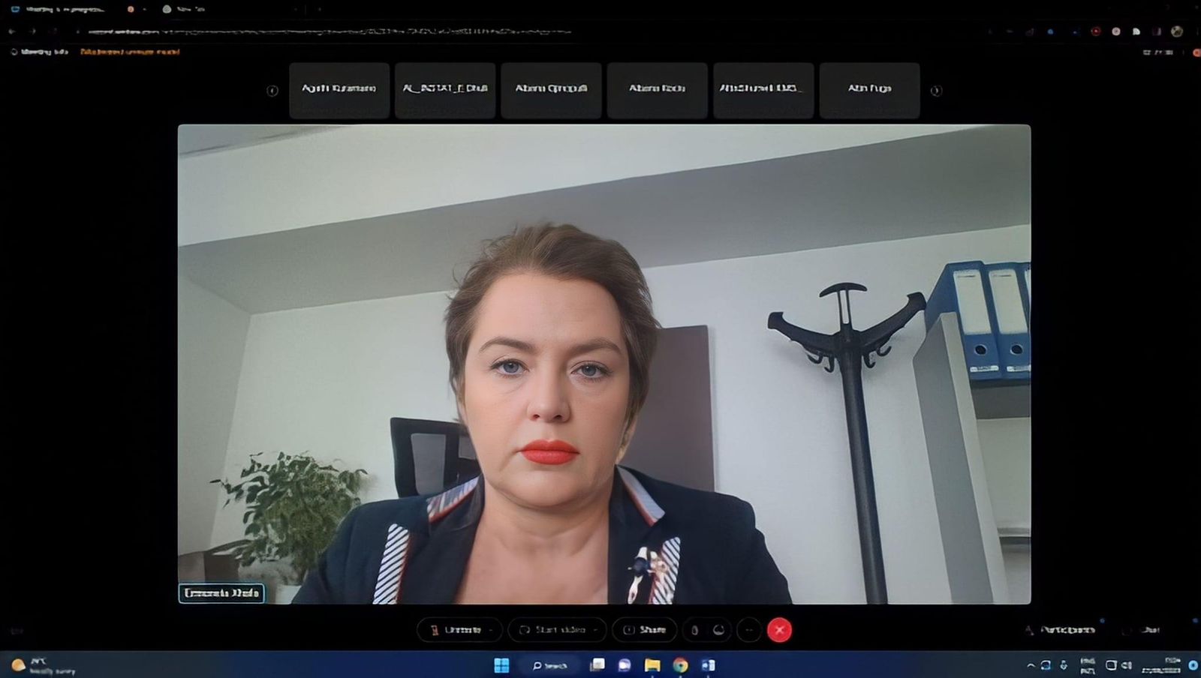This screenshot has width=1201, height=678.
Task: Open File Explorer from the taskbar
Action: (652, 665)
